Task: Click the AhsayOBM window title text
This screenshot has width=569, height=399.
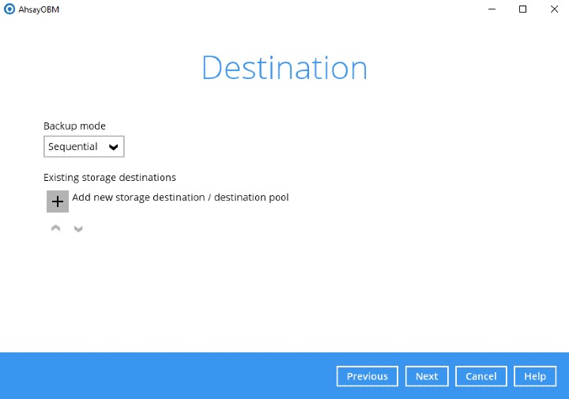Action: (39, 9)
